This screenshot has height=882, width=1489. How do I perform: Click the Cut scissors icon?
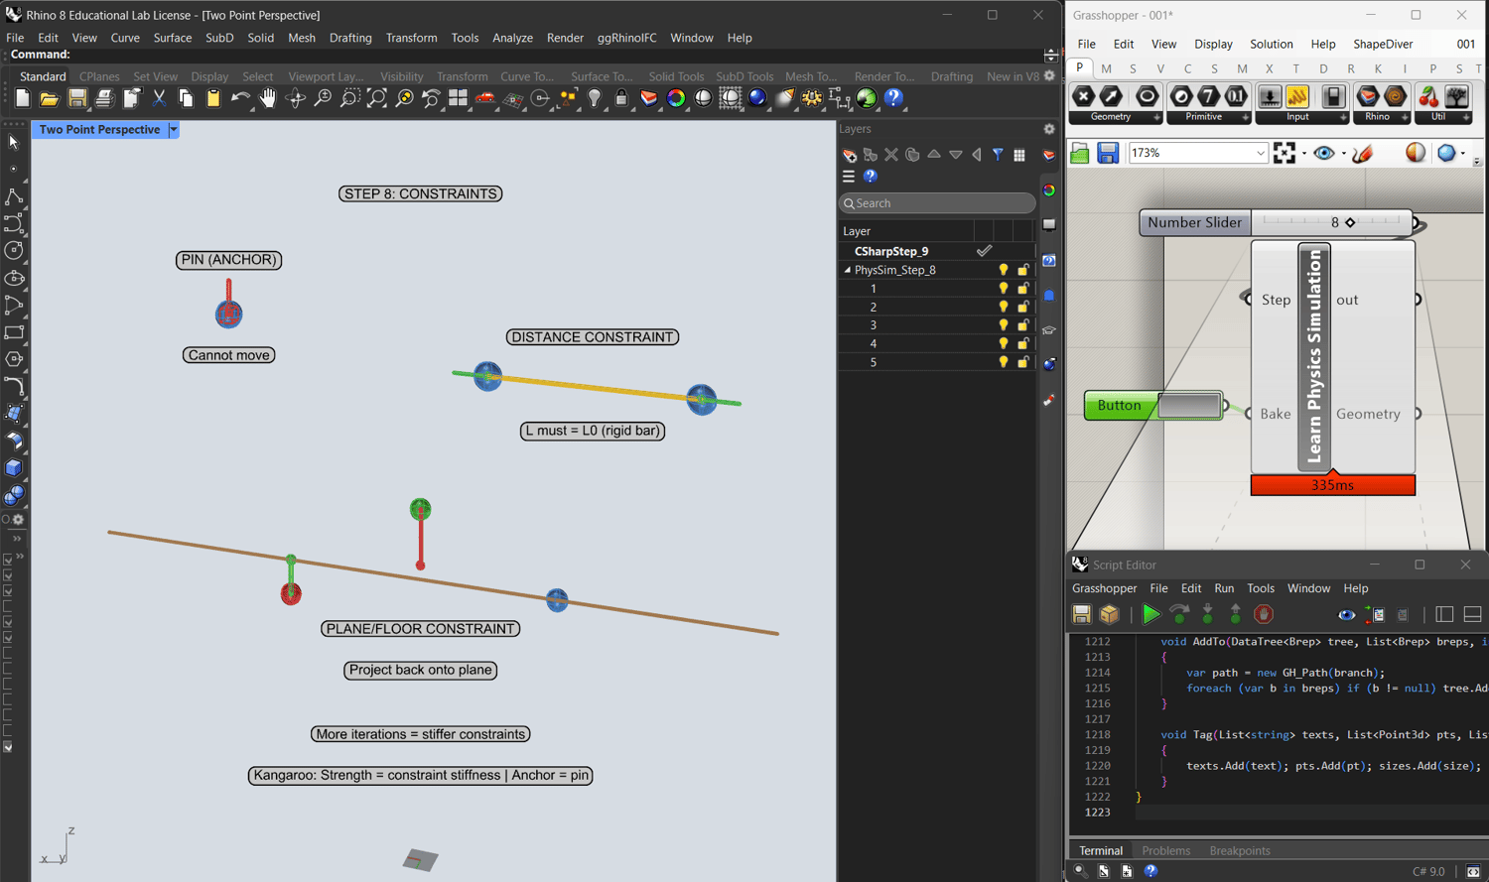(x=159, y=98)
